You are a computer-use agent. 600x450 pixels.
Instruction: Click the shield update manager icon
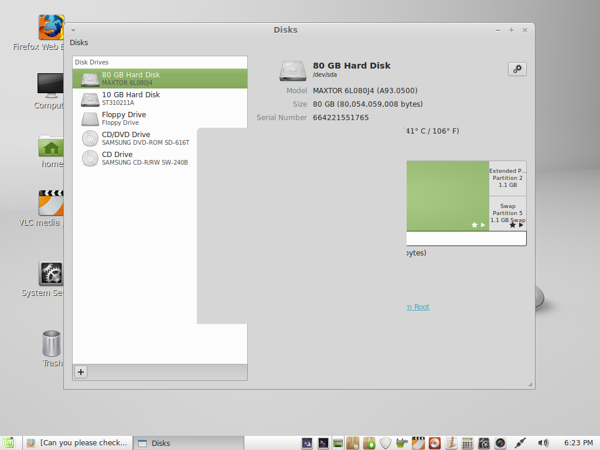click(386, 443)
